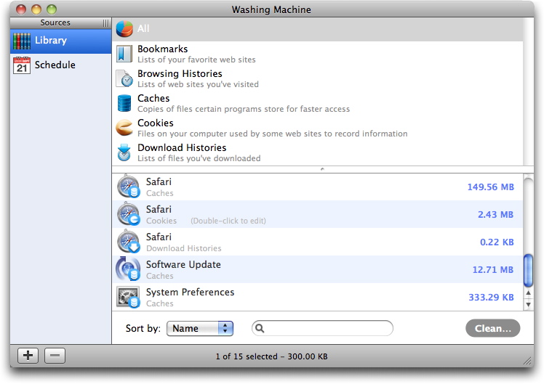
Task: Select the Software Update row title
Action: point(183,264)
